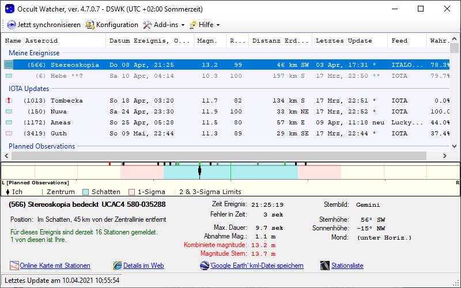Click the map icon beside Online Karte

click(14, 266)
